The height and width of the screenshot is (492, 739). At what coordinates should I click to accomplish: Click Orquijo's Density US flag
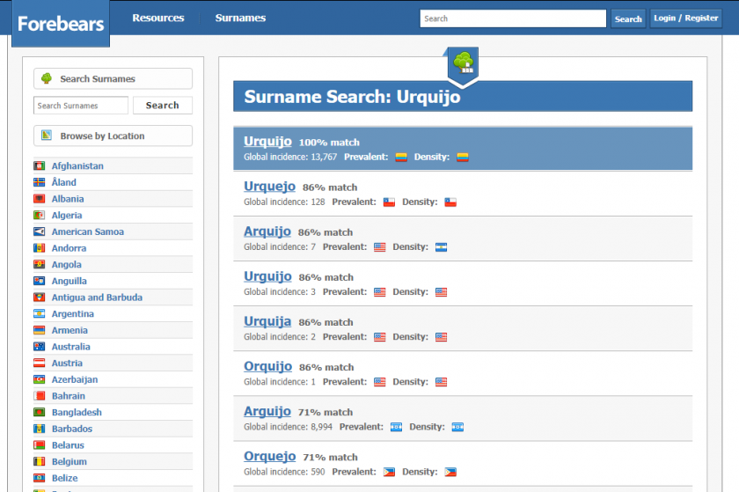point(441,382)
